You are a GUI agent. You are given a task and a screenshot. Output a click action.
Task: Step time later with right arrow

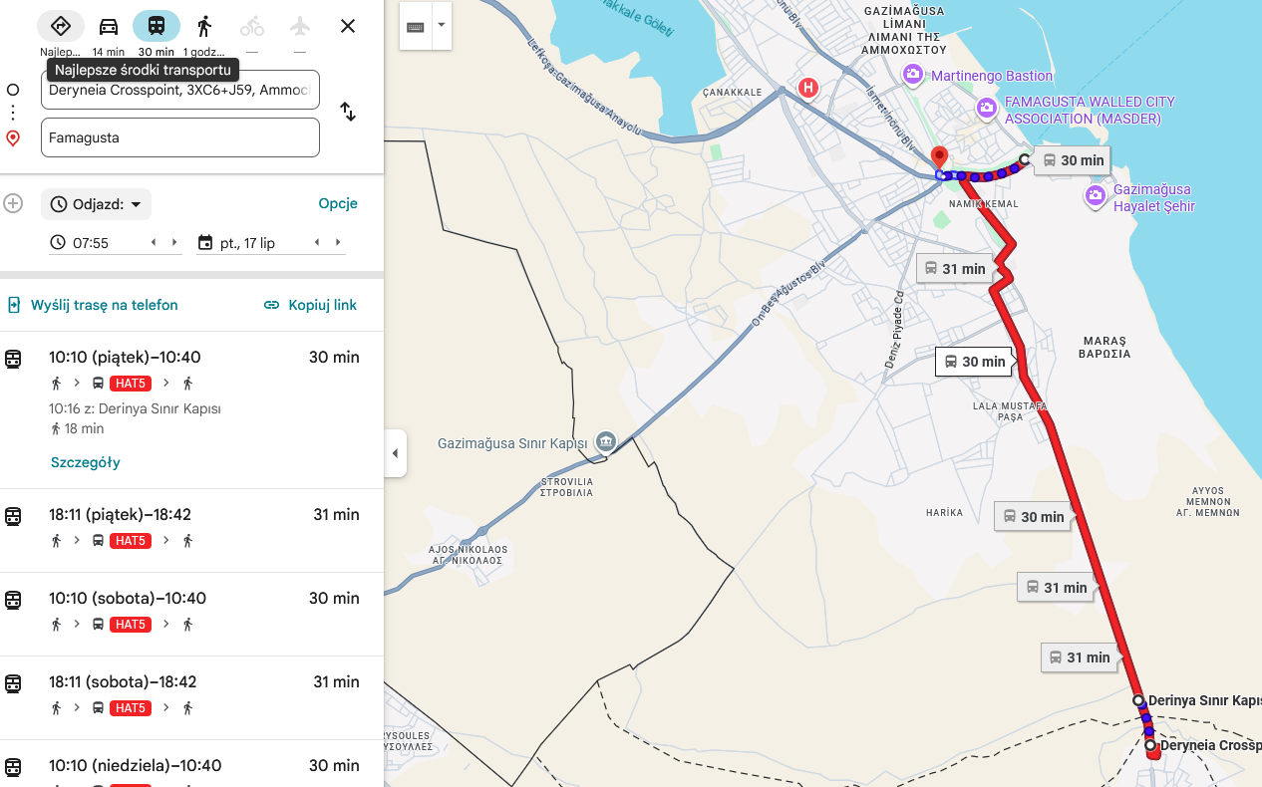tap(174, 242)
